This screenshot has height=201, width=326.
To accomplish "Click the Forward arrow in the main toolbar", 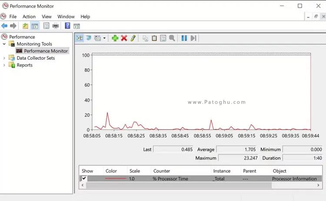I will click(x=13, y=26).
